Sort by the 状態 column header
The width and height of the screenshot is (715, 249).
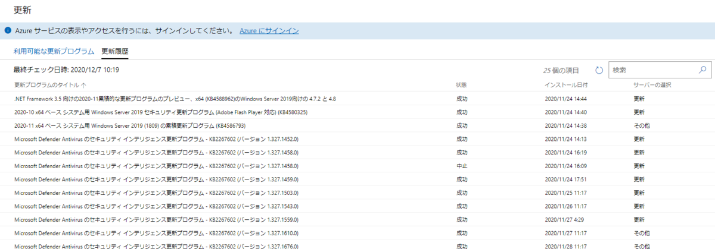[462, 85]
